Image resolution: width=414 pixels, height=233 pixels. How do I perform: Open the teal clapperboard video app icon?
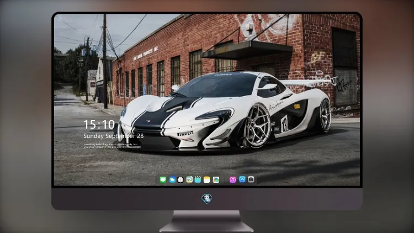pyautogui.click(x=198, y=179)
